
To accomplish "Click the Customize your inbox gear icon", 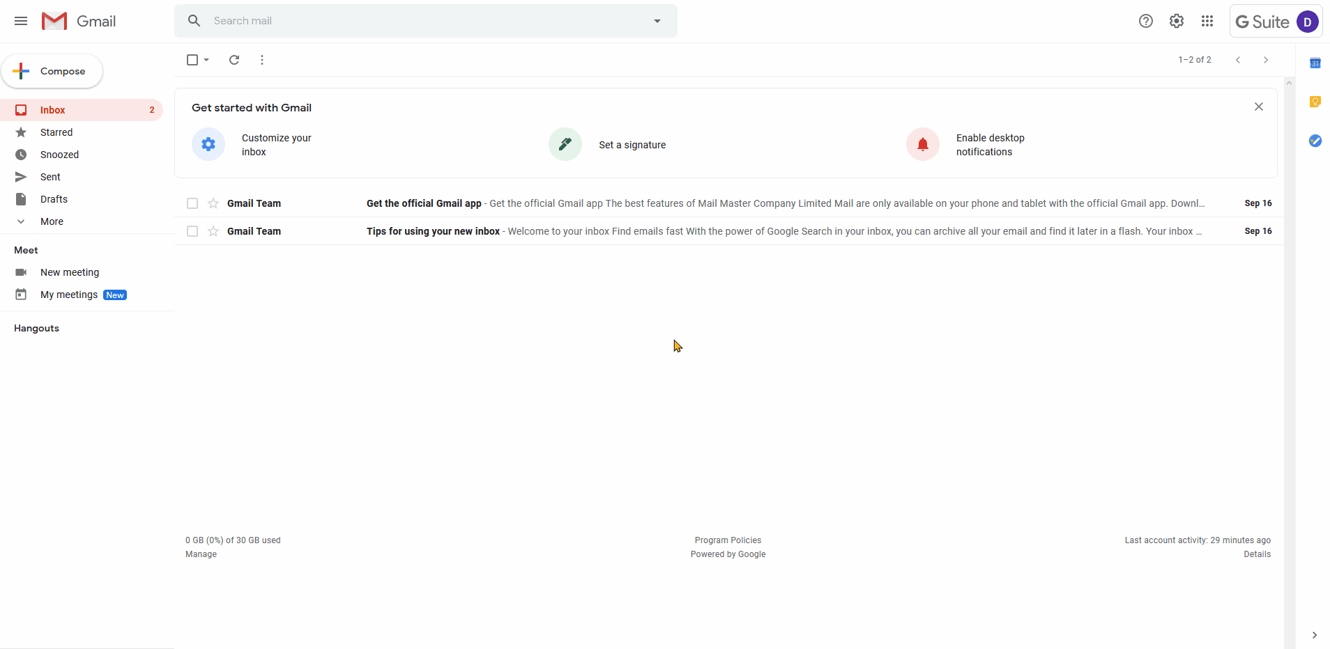I will pos(208,144).
